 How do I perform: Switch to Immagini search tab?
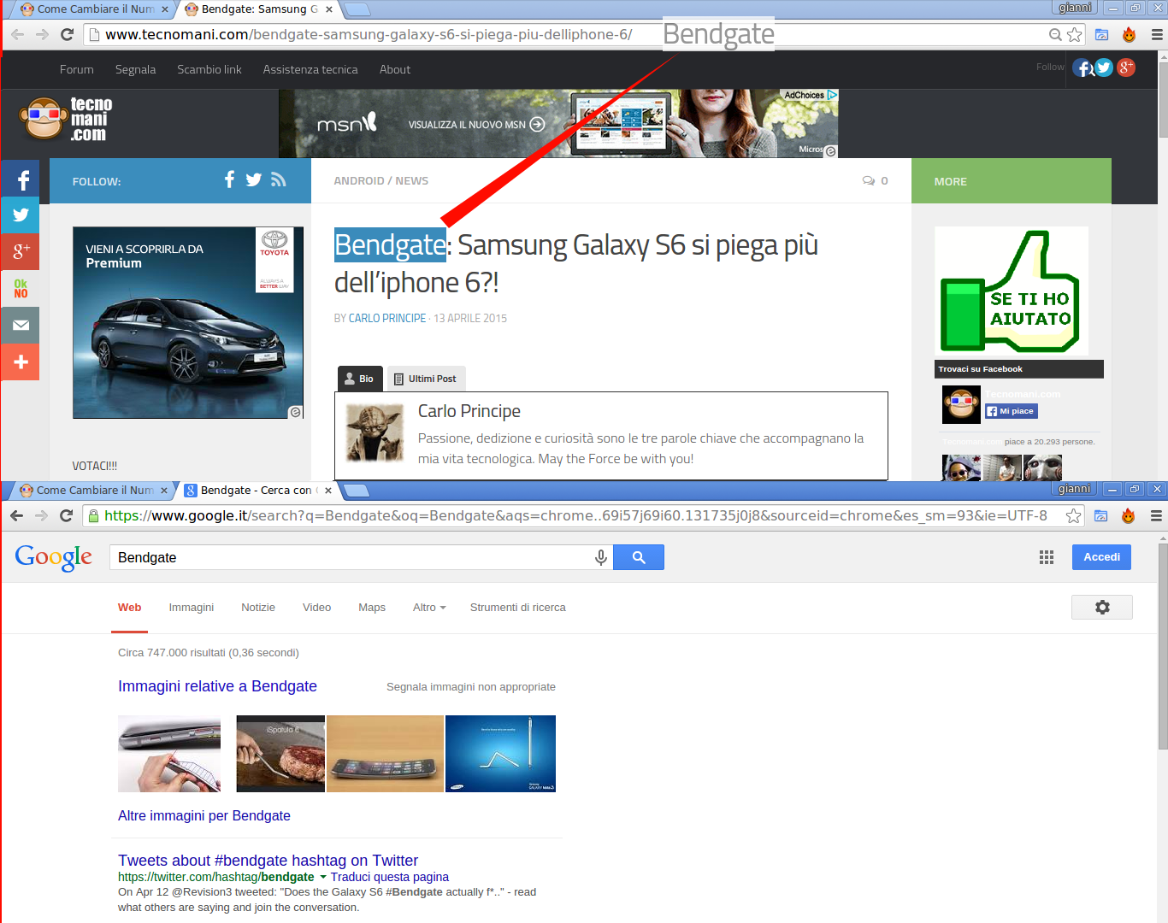pos(192,608)
